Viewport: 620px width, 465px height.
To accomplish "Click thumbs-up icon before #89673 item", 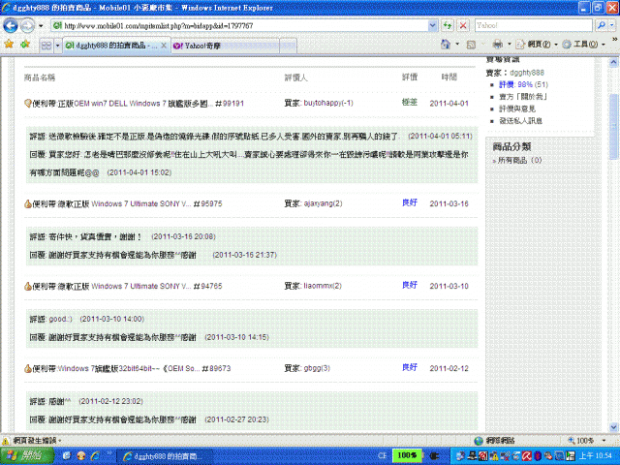I will tap(28, 368).
